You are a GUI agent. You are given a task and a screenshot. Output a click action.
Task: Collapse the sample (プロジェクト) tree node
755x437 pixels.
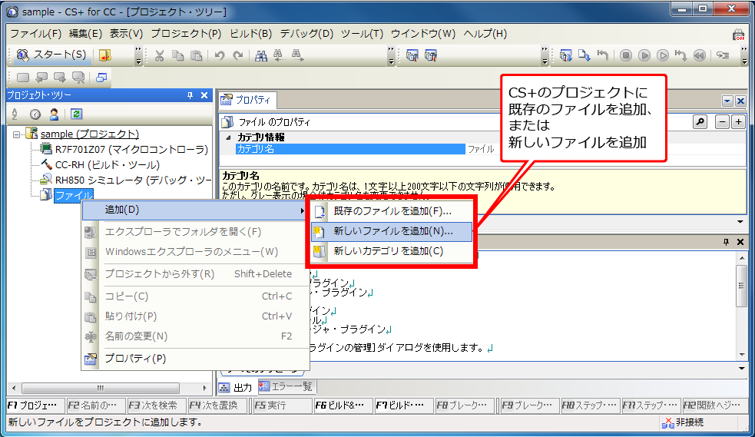[x=16, y=134]
